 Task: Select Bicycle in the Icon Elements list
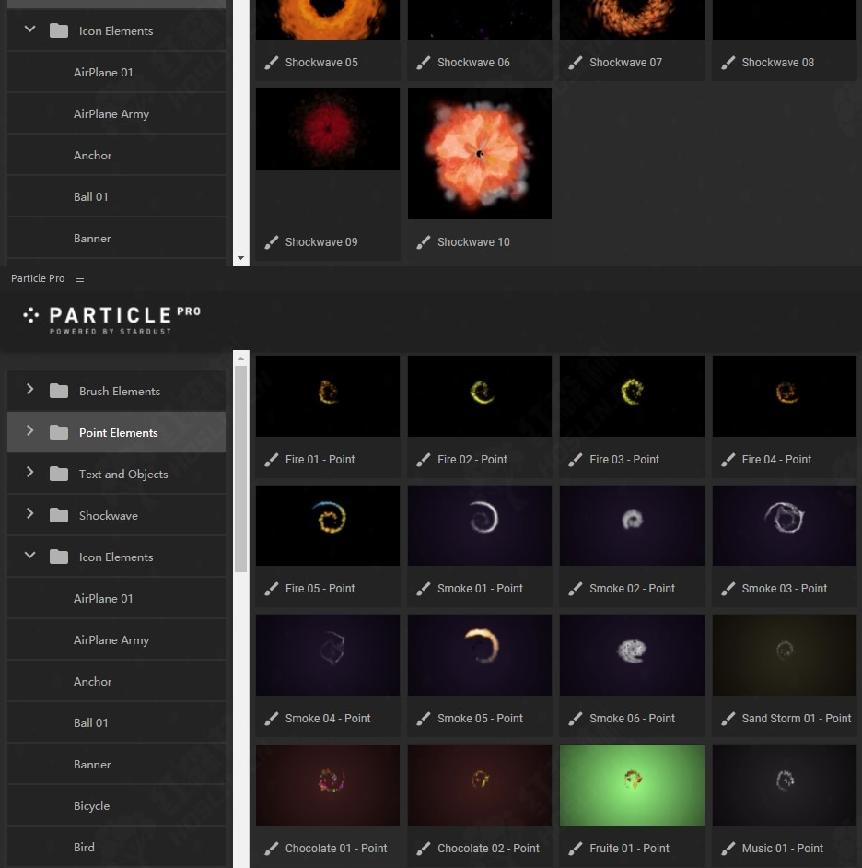[x=92, y=806]
